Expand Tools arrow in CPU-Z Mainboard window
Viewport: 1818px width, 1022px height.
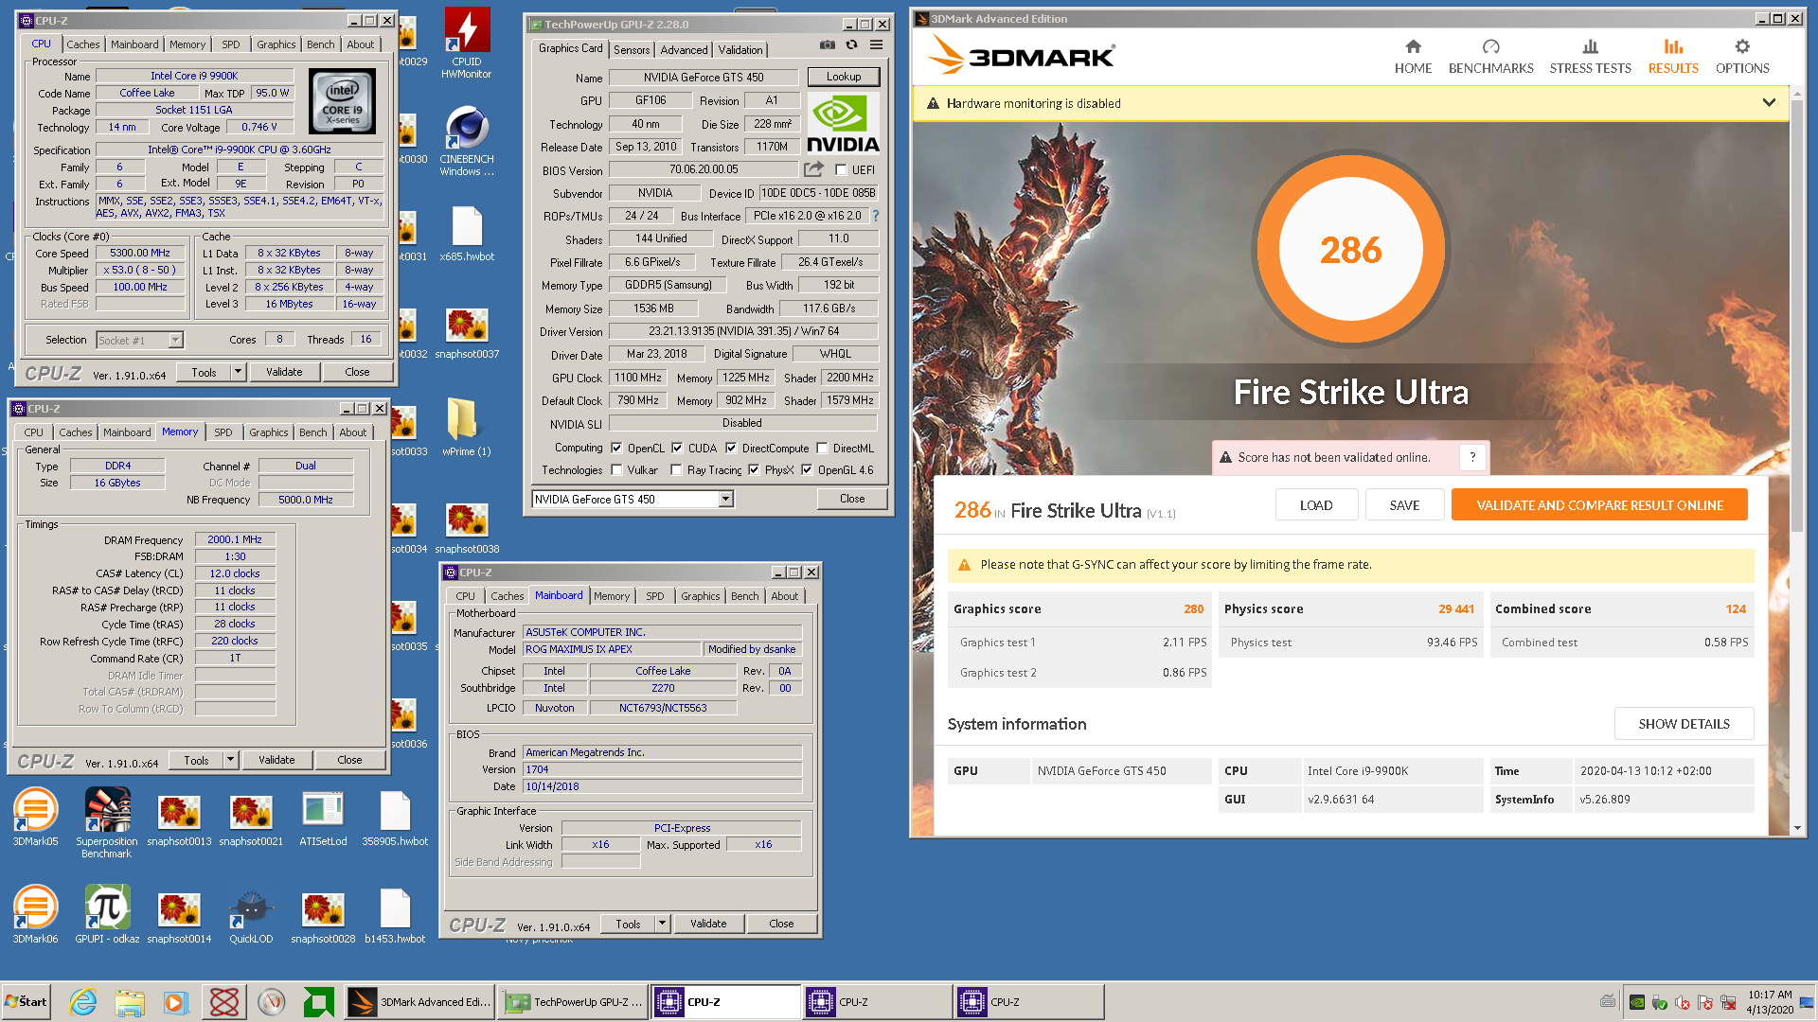pos(663,924)
